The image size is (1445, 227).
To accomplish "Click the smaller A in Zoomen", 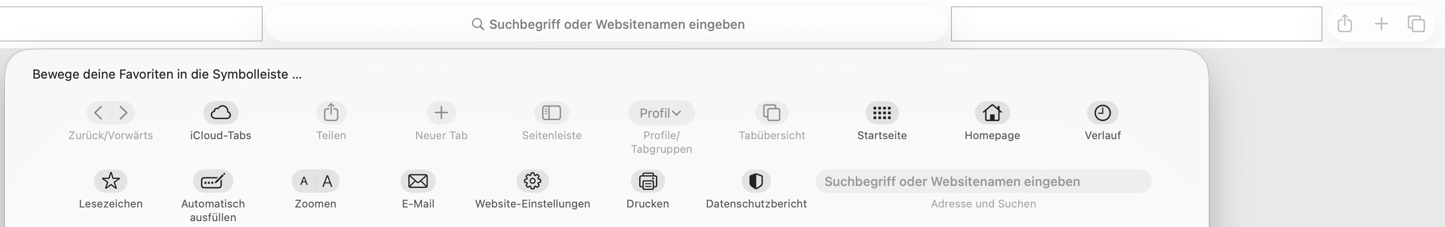I will tap(303, 181).
